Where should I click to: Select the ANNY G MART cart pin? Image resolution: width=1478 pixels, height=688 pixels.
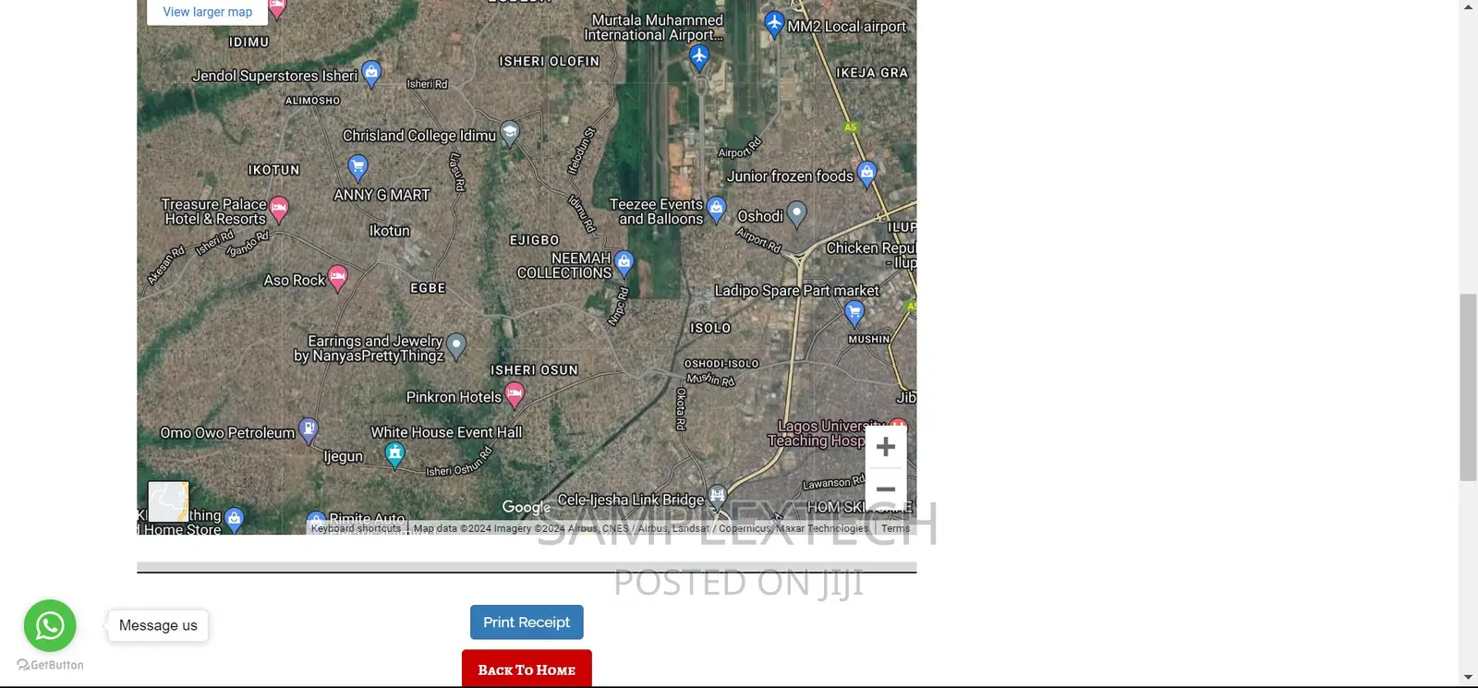click(x=357, y=166)
